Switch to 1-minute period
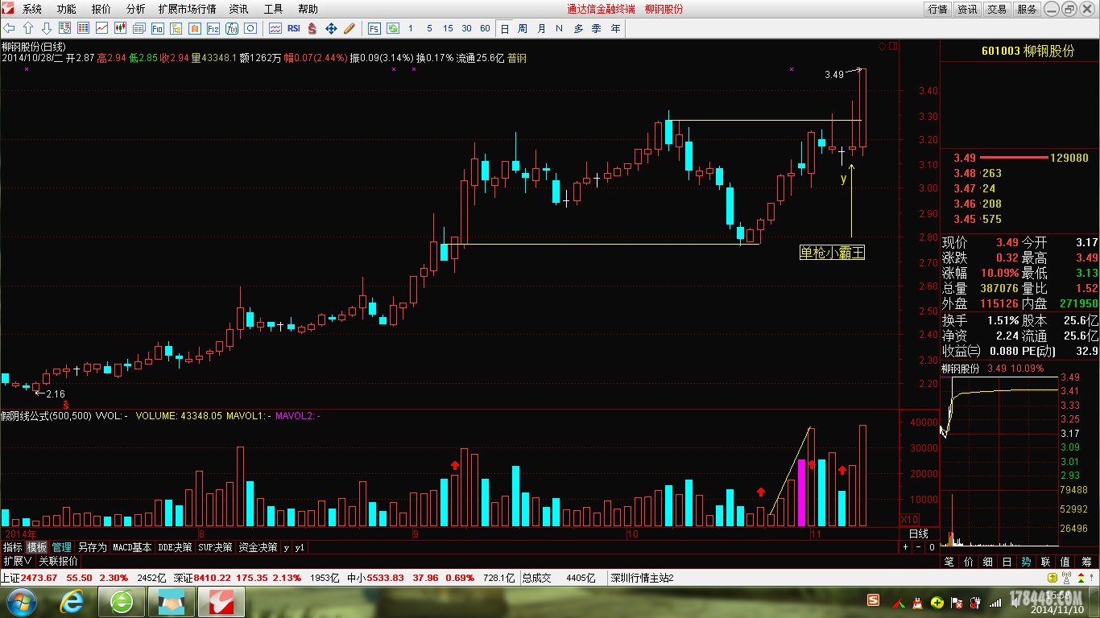 tap(410, 28)
